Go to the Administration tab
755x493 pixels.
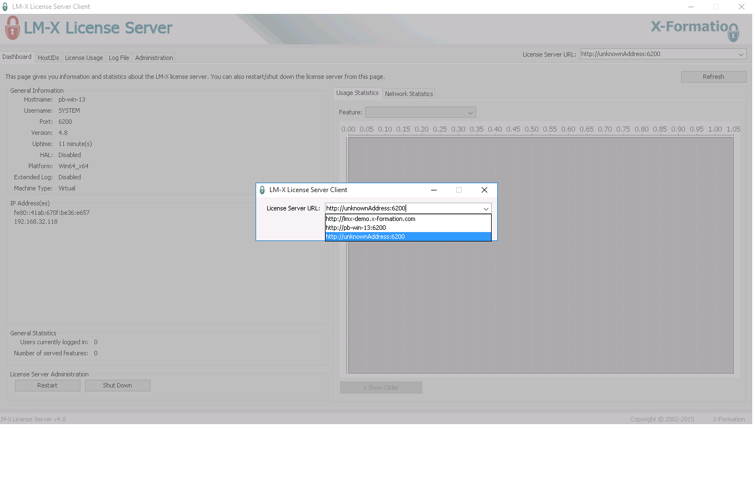[154, 58]
